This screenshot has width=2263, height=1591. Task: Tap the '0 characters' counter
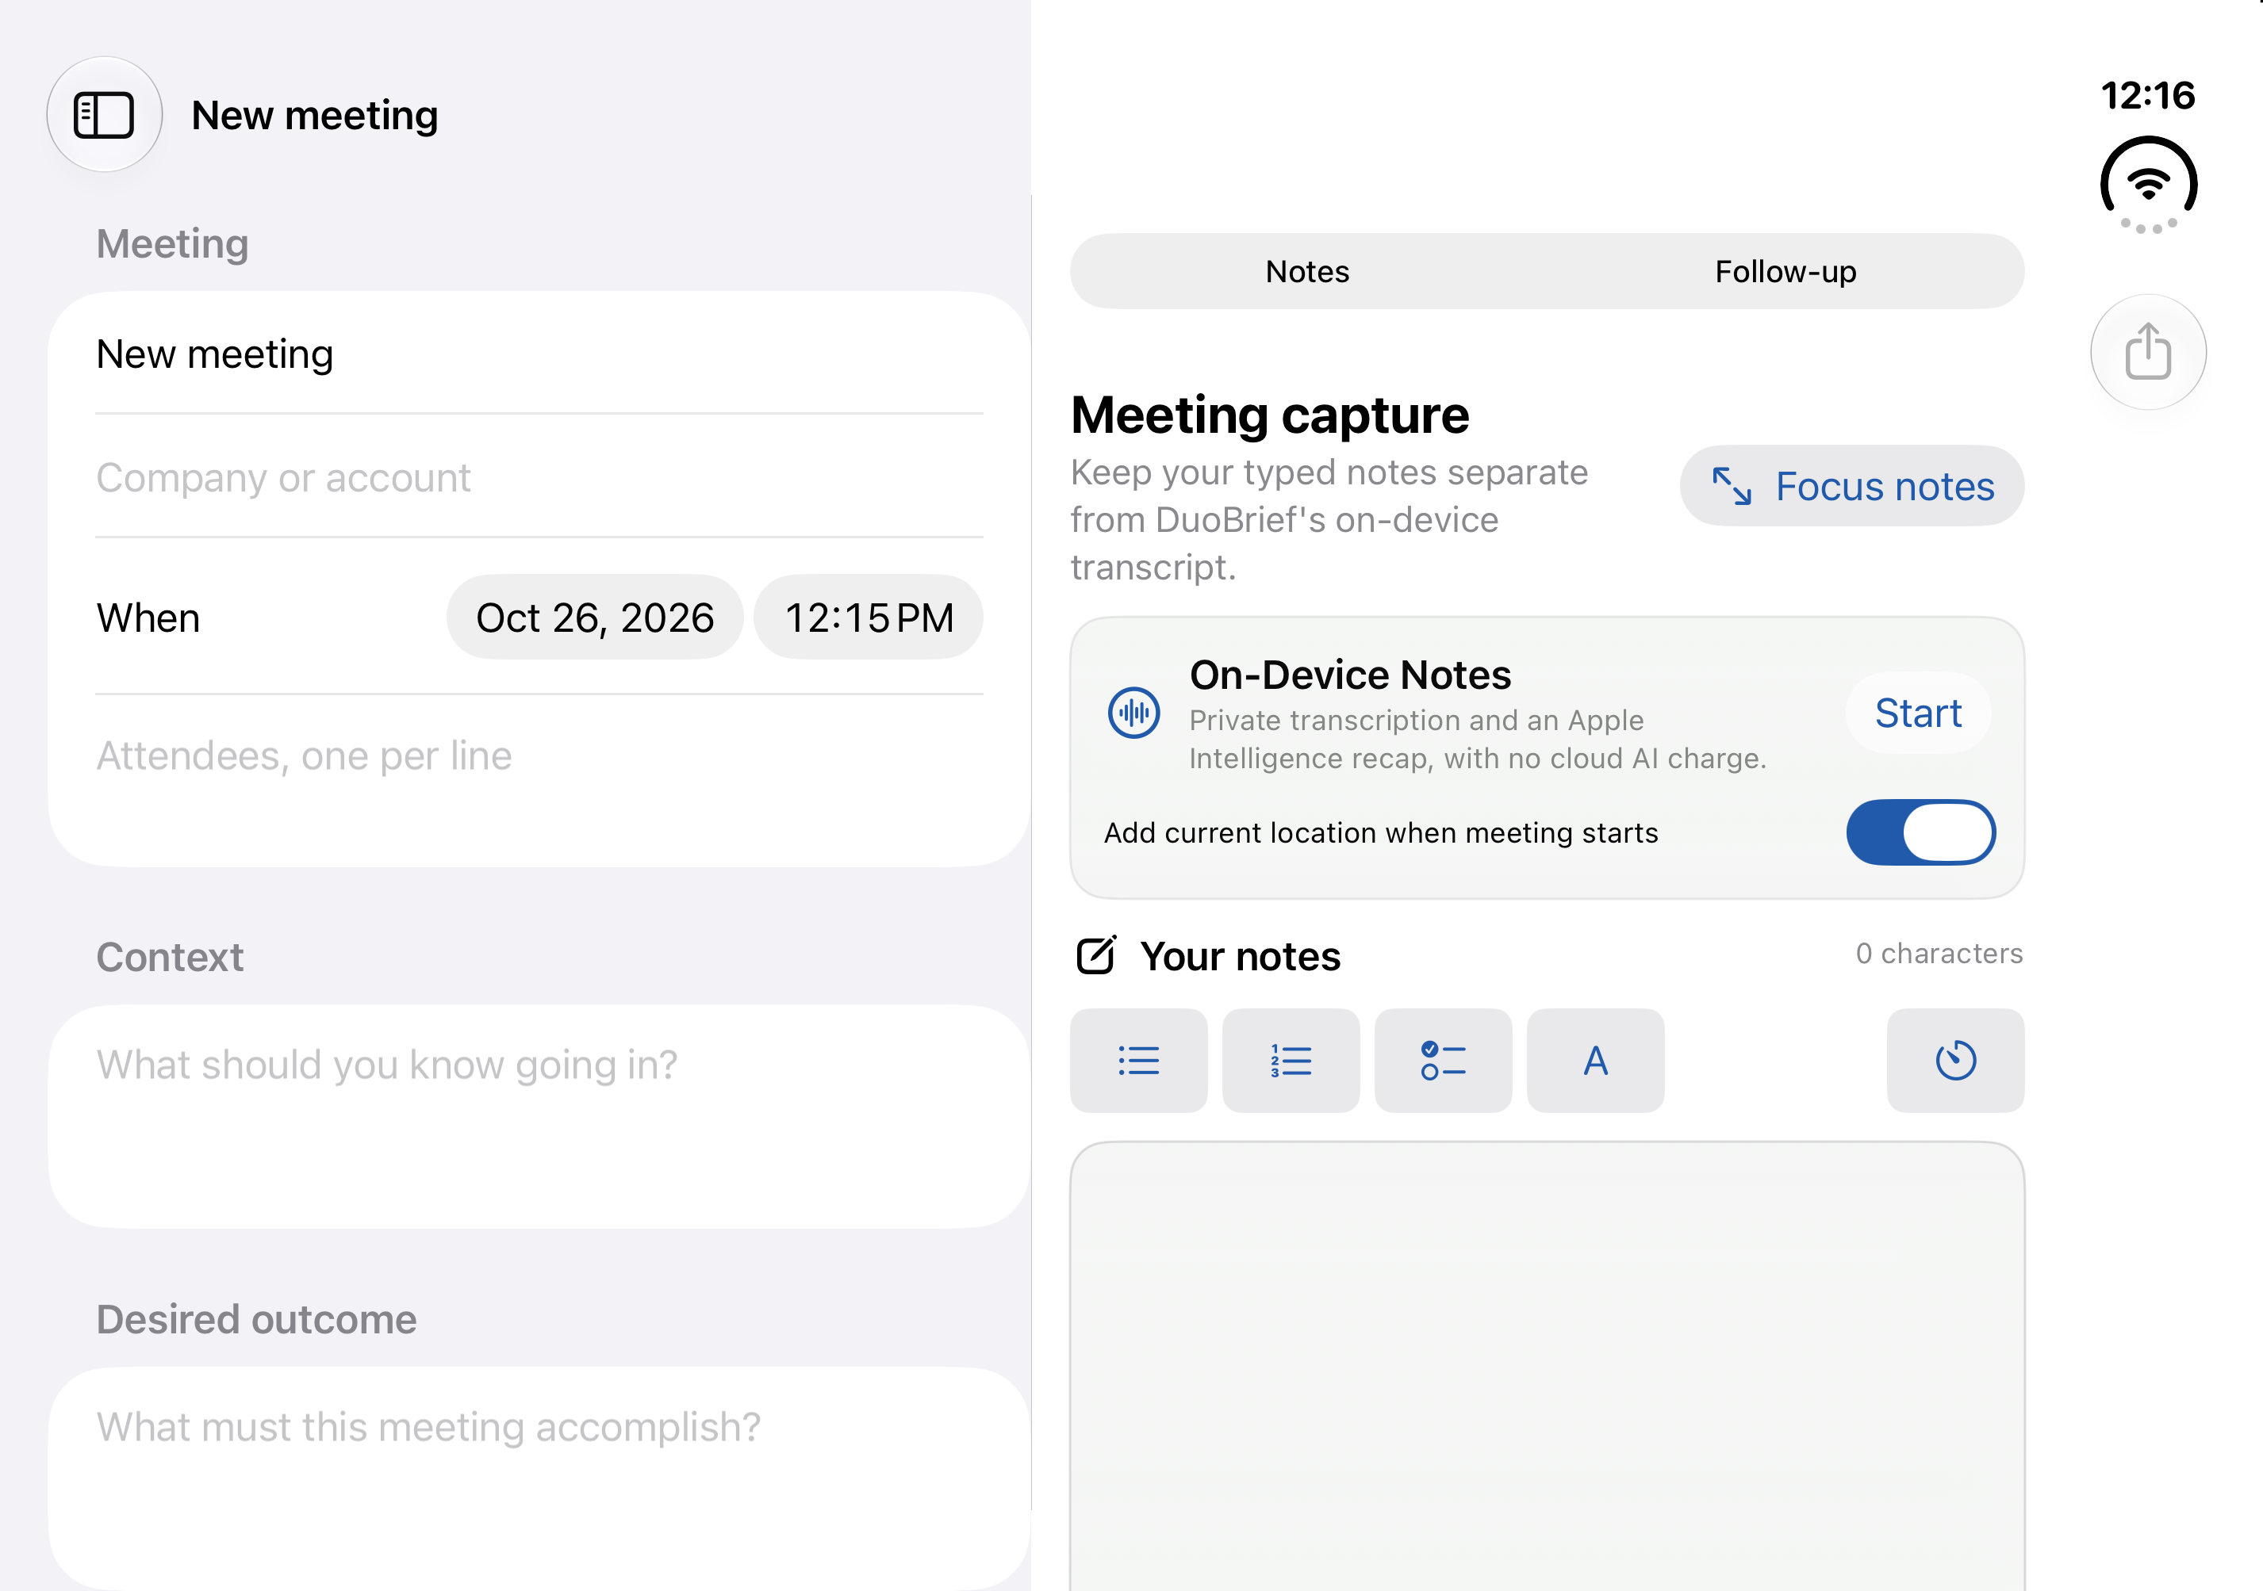pyautogui.click(x=1939, y=954)
